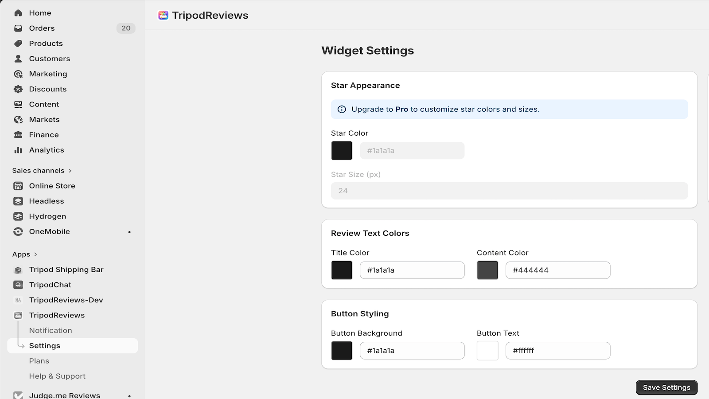Screen dimensions: 709x399
Task: Click the Button Text hex input field
Action: (x=558, y=351)
